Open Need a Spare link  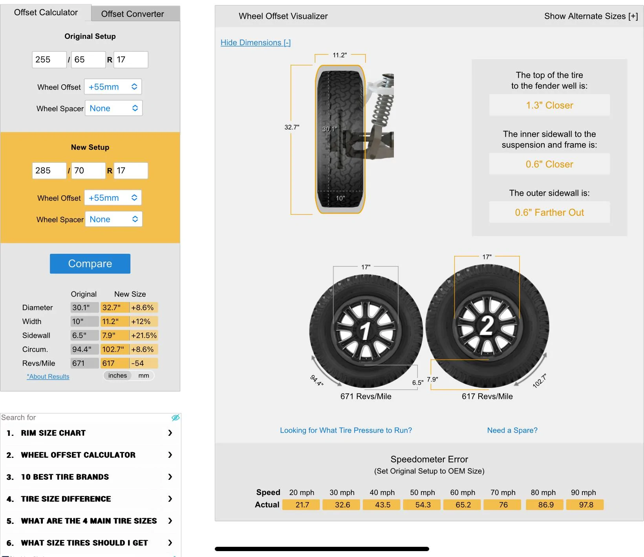click(x=512, y=430)
